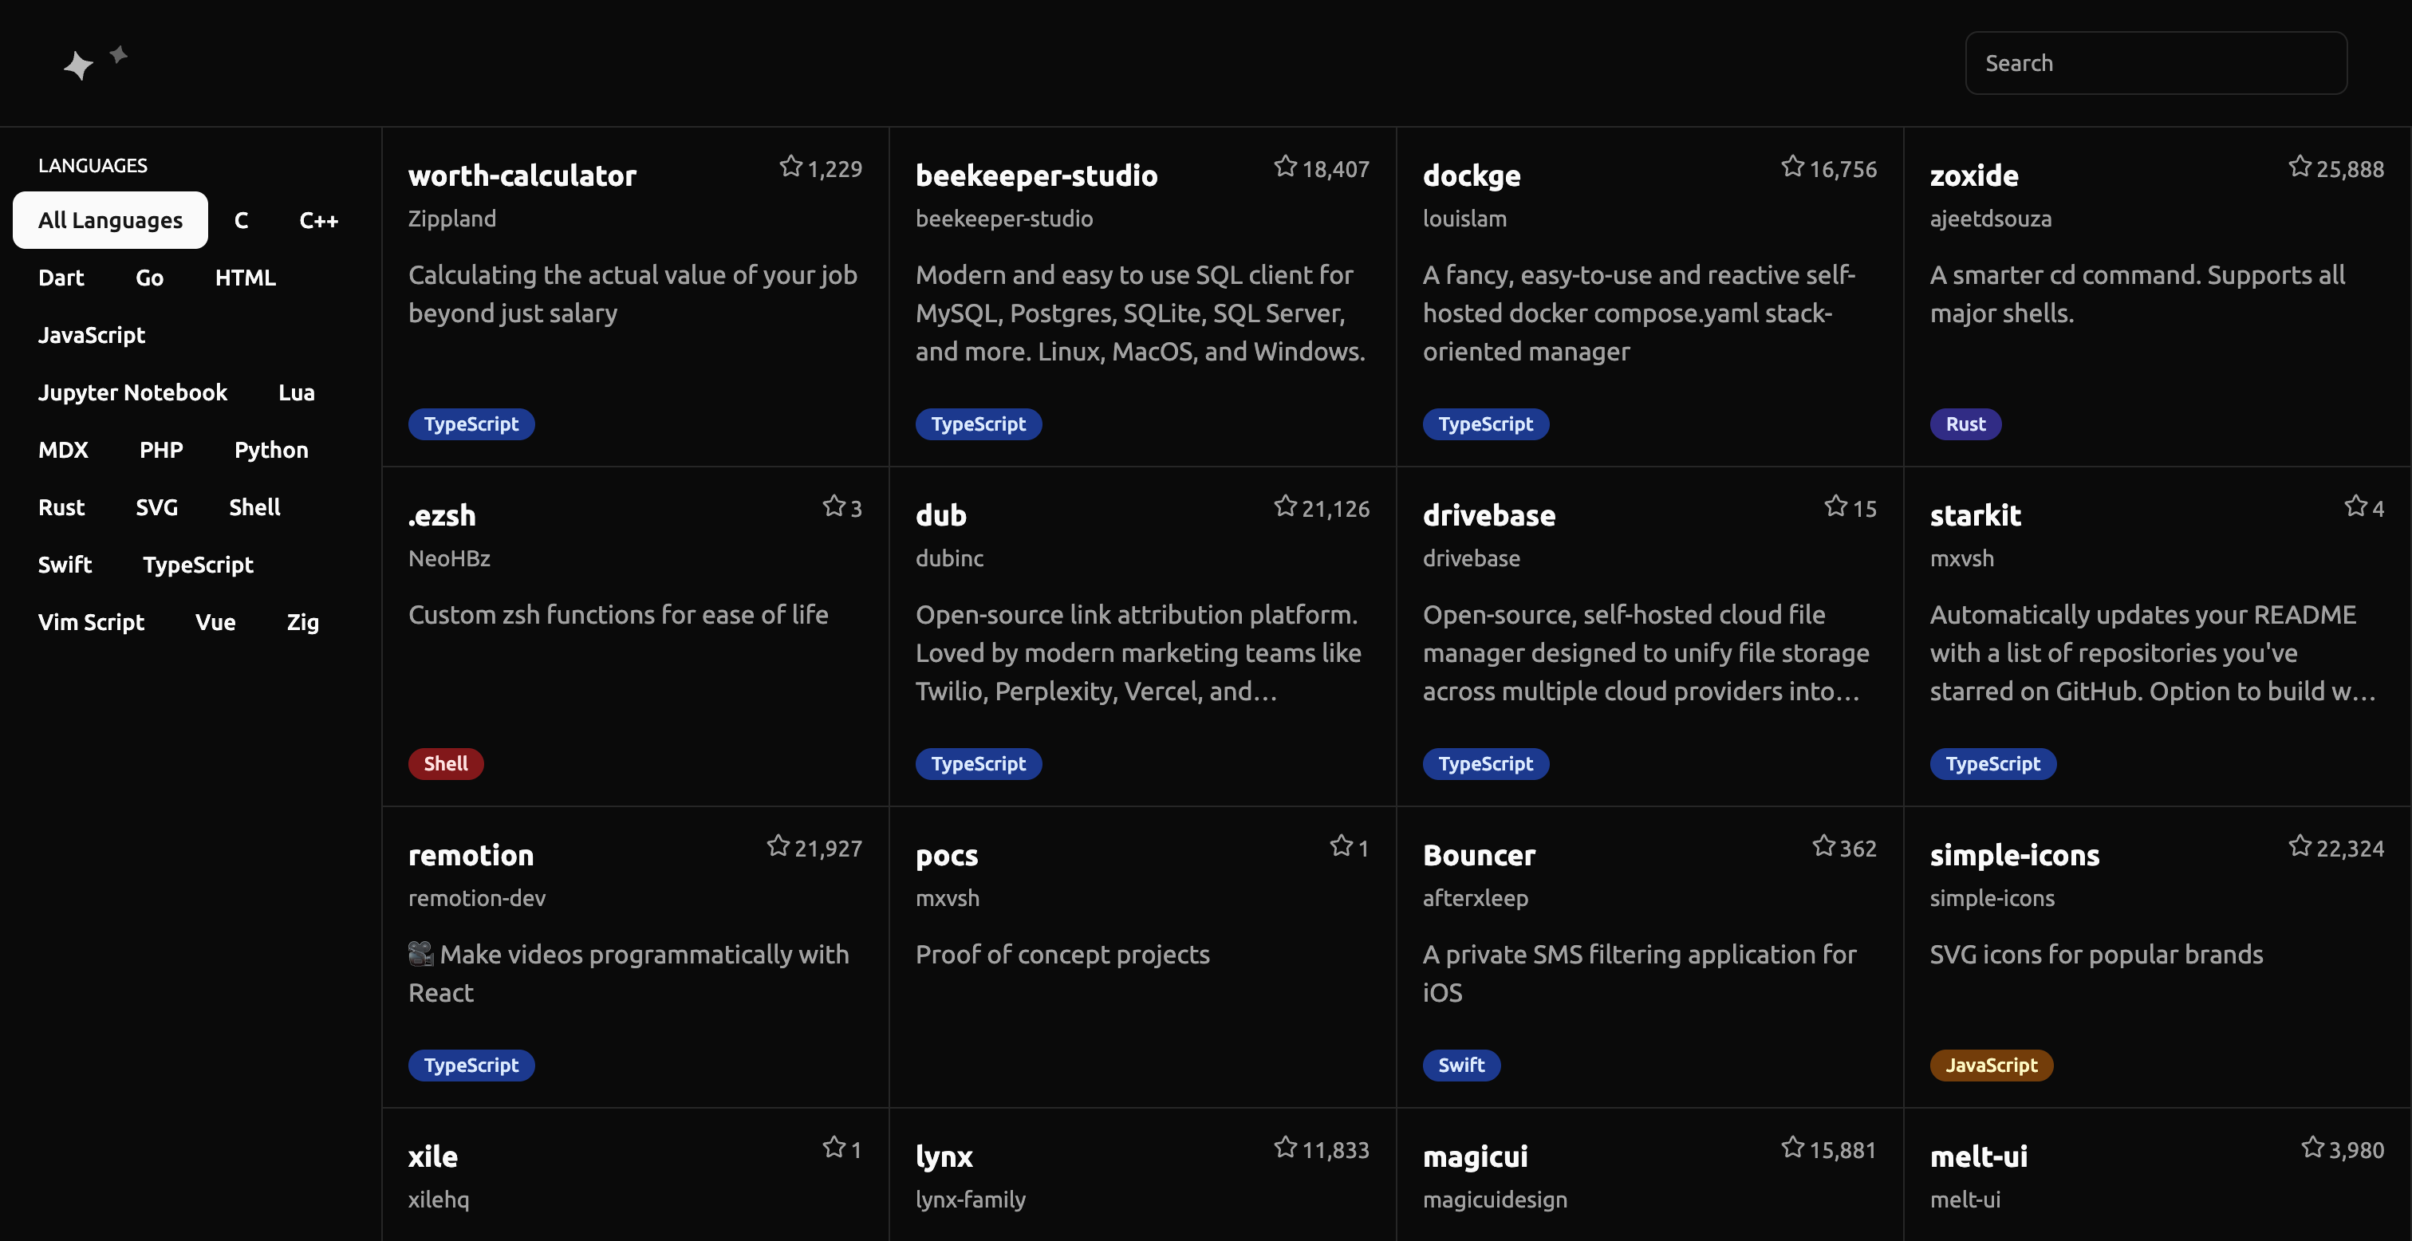Image resolution: width=2412 pixels, height=1241 pixels.
Task: Click the JavaScript badge on simple-icons card
Action: coord(1992,1065)
